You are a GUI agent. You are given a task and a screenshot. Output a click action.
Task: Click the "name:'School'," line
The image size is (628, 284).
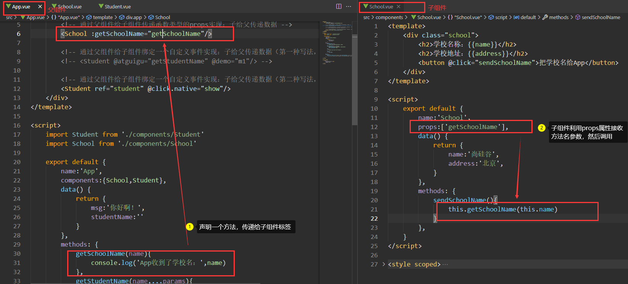click(x=444, y=118)
